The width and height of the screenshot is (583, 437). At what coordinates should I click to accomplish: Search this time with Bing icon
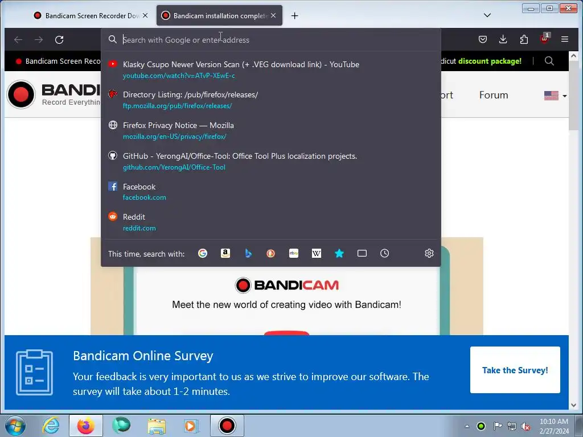[248, 253]
